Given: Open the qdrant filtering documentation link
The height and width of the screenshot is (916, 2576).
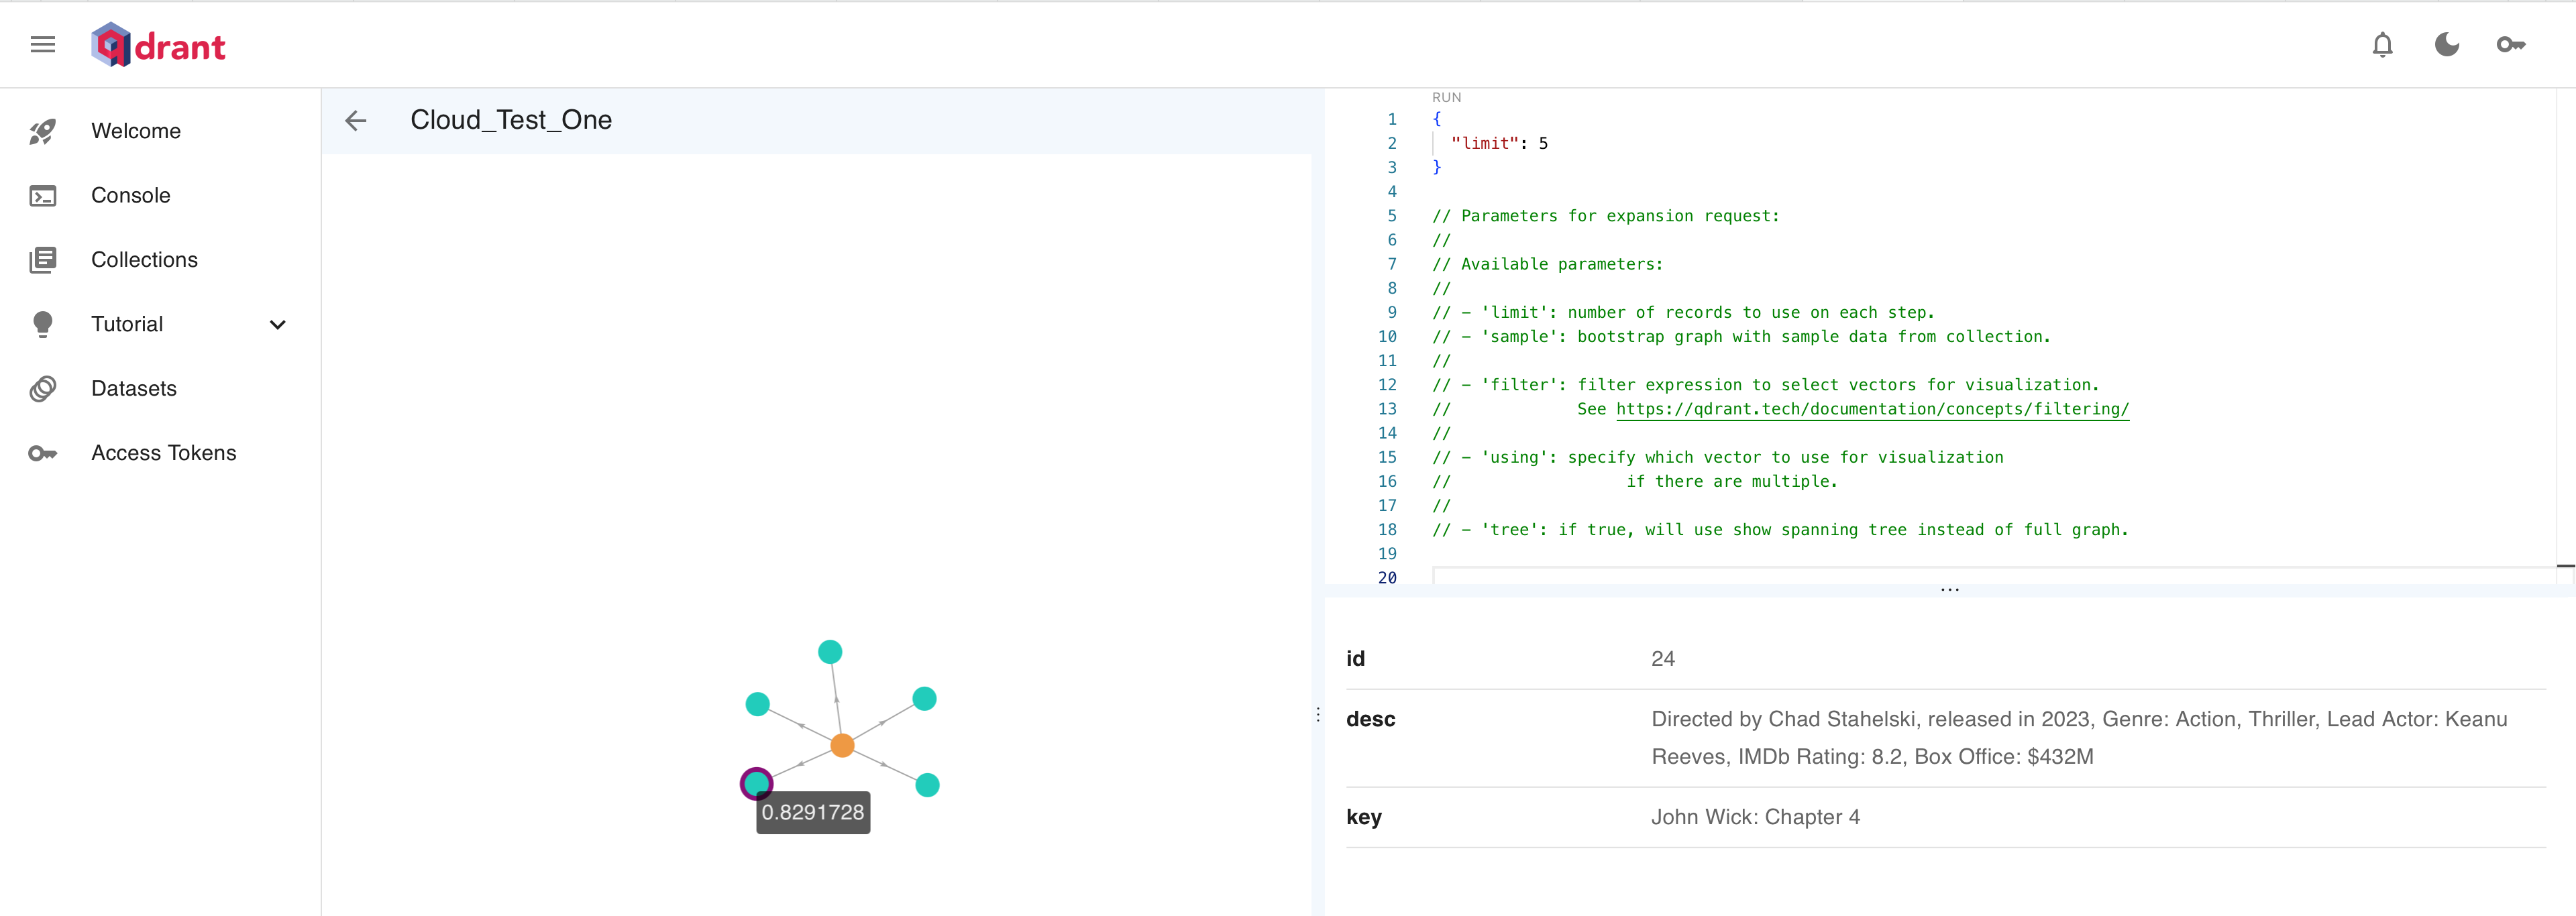Looking at the screenshot, I should pyautogui.click(x=1872, y=409).
